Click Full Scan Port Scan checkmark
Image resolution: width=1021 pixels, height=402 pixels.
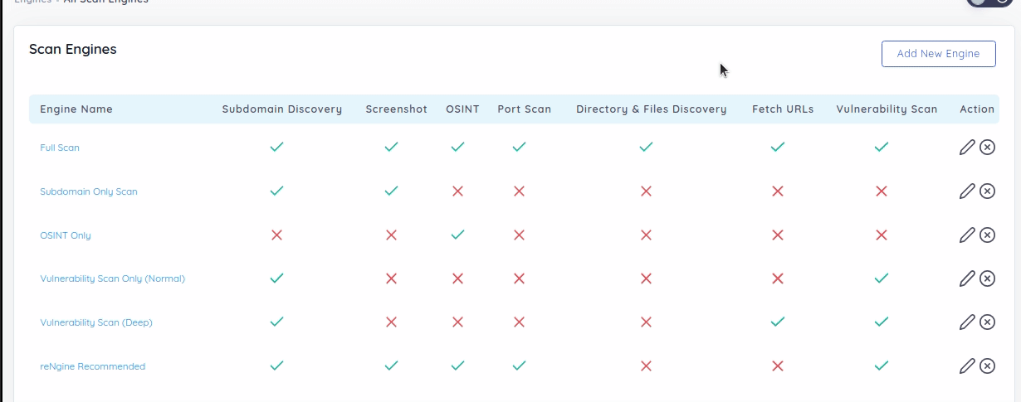coord(519,148)
